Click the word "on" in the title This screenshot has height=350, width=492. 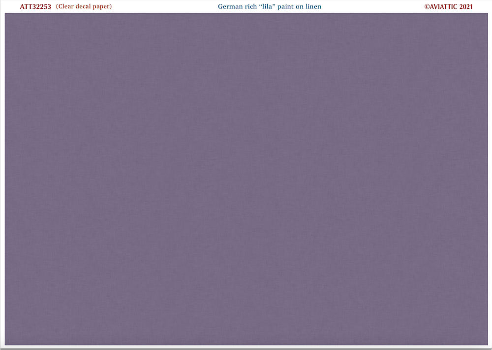(x=299, y=7)
